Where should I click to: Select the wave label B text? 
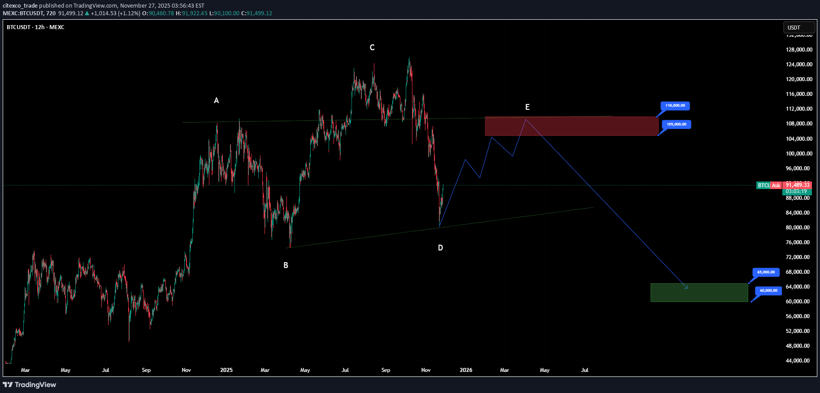tap(286, 265)
